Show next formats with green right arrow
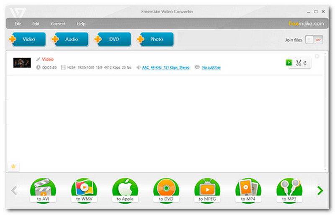 pos(320,190)
